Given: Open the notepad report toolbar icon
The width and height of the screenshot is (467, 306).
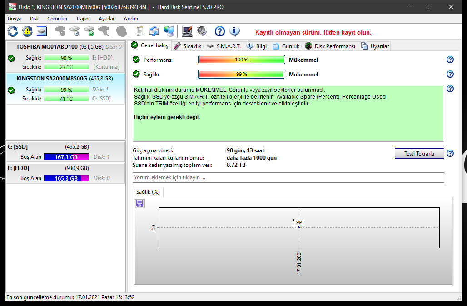Looking at the screenshot, I should point(139,31).
